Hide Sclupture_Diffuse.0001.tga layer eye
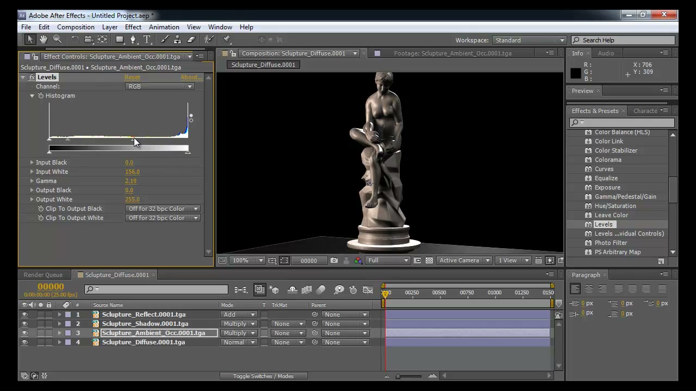The image size is (696, 391). coord(24,342)
